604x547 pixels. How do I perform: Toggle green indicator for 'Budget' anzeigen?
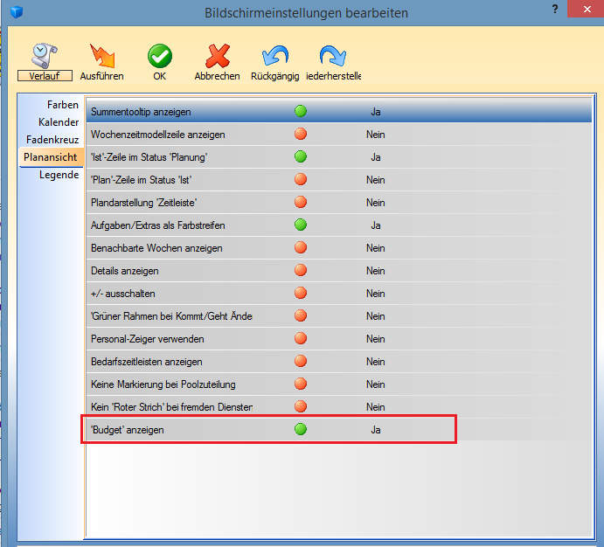click(301, 430)
